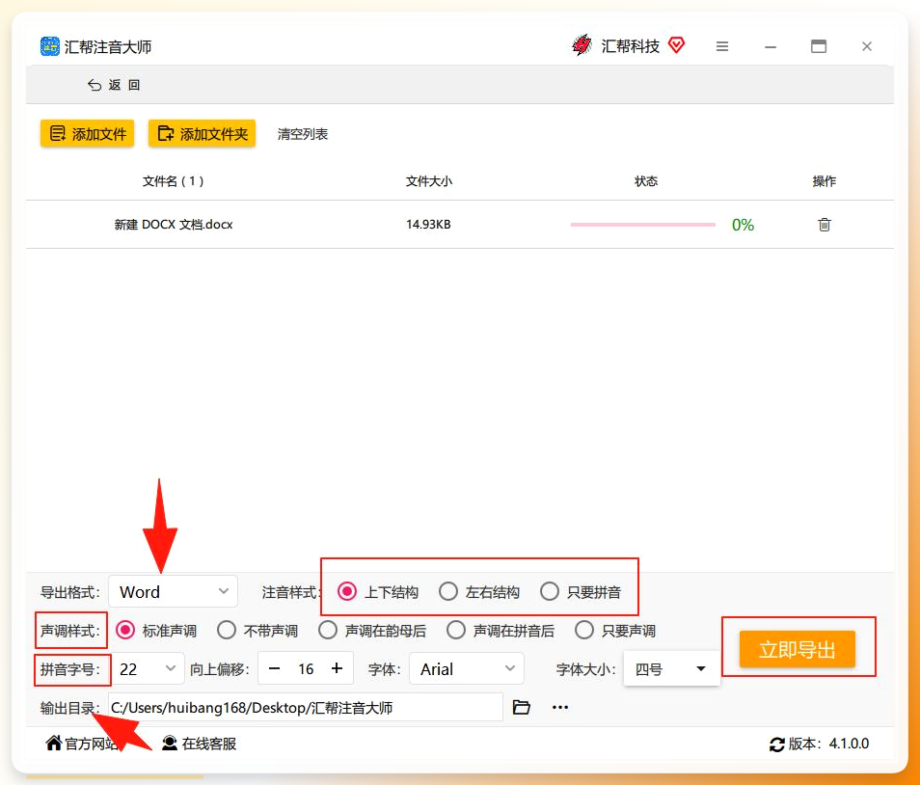
Task: Click the three-dots browse icon for 输出目录
Action: click(560, 707)
